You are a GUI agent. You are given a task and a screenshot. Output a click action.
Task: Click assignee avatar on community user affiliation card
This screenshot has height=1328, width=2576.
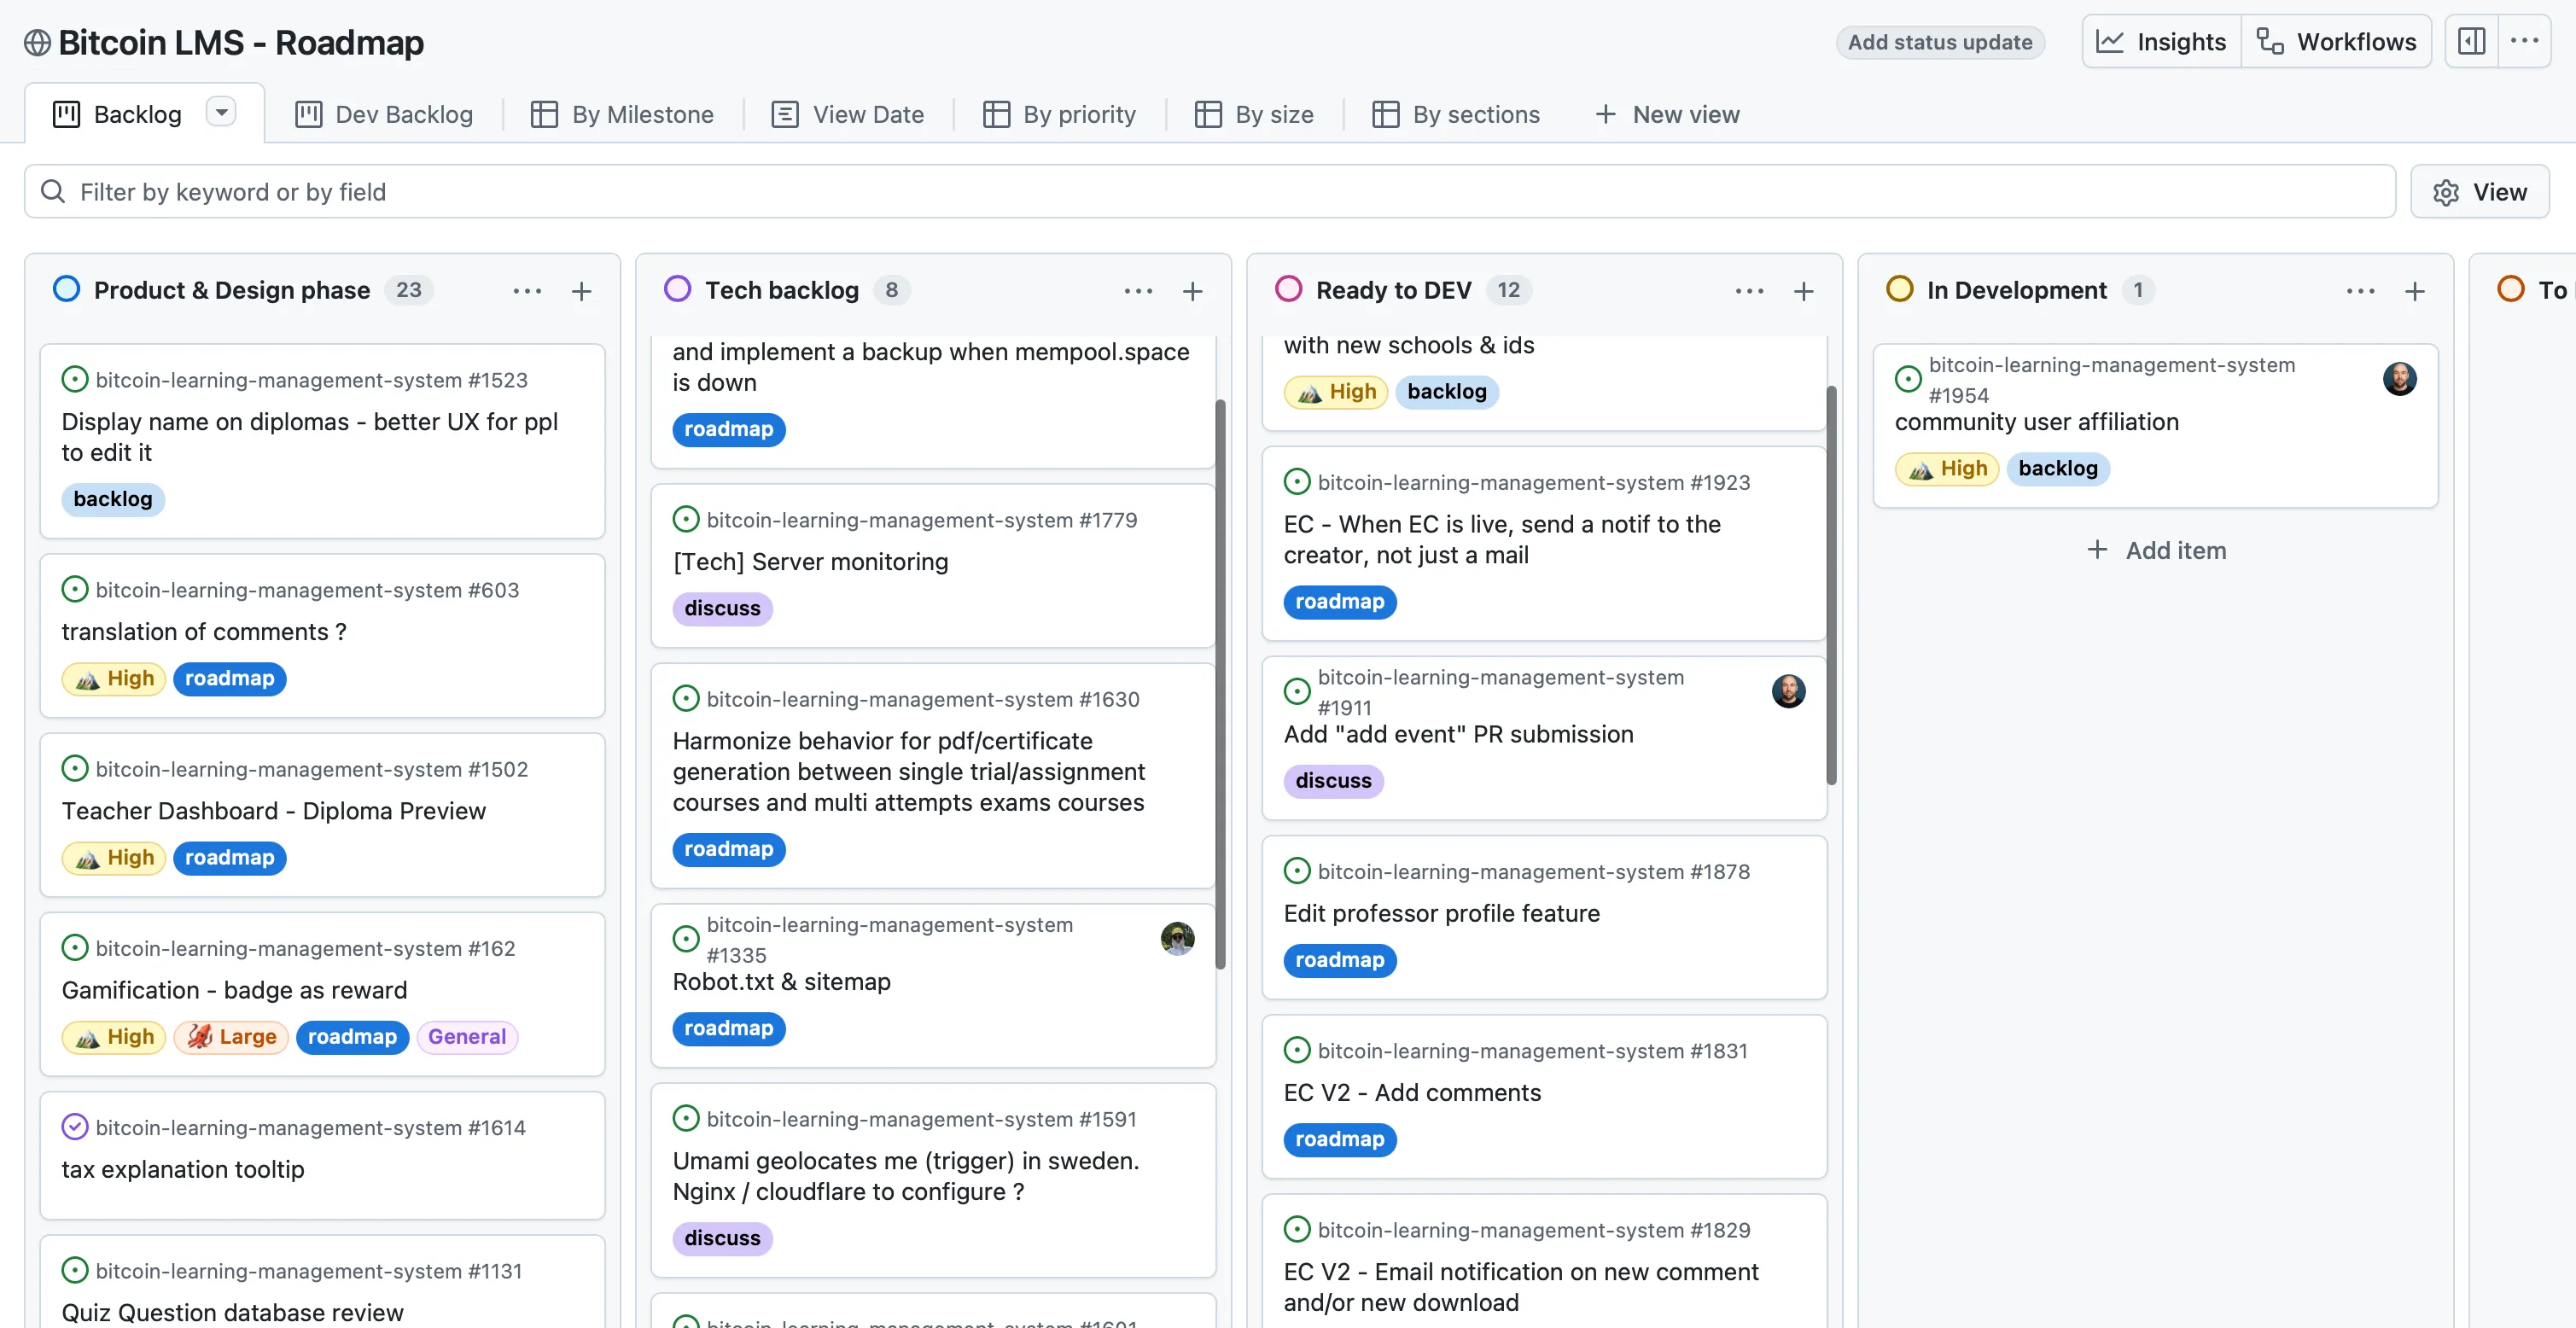[2399, 378]
